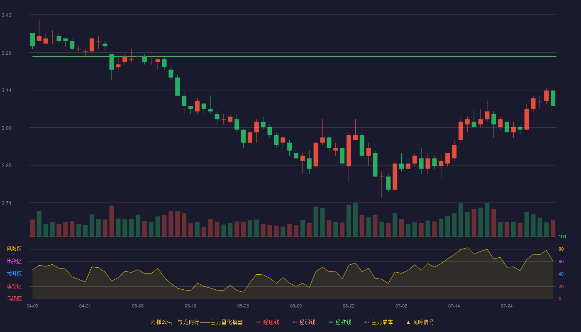Select the 低吸区 zone label

(x=14, y=298)
